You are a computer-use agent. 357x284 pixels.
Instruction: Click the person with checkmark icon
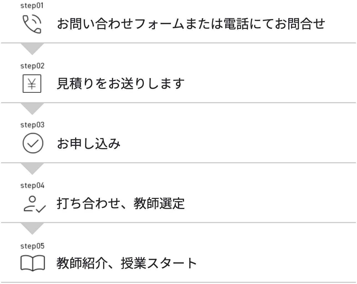pyautogui.click(x=34, y=204)
